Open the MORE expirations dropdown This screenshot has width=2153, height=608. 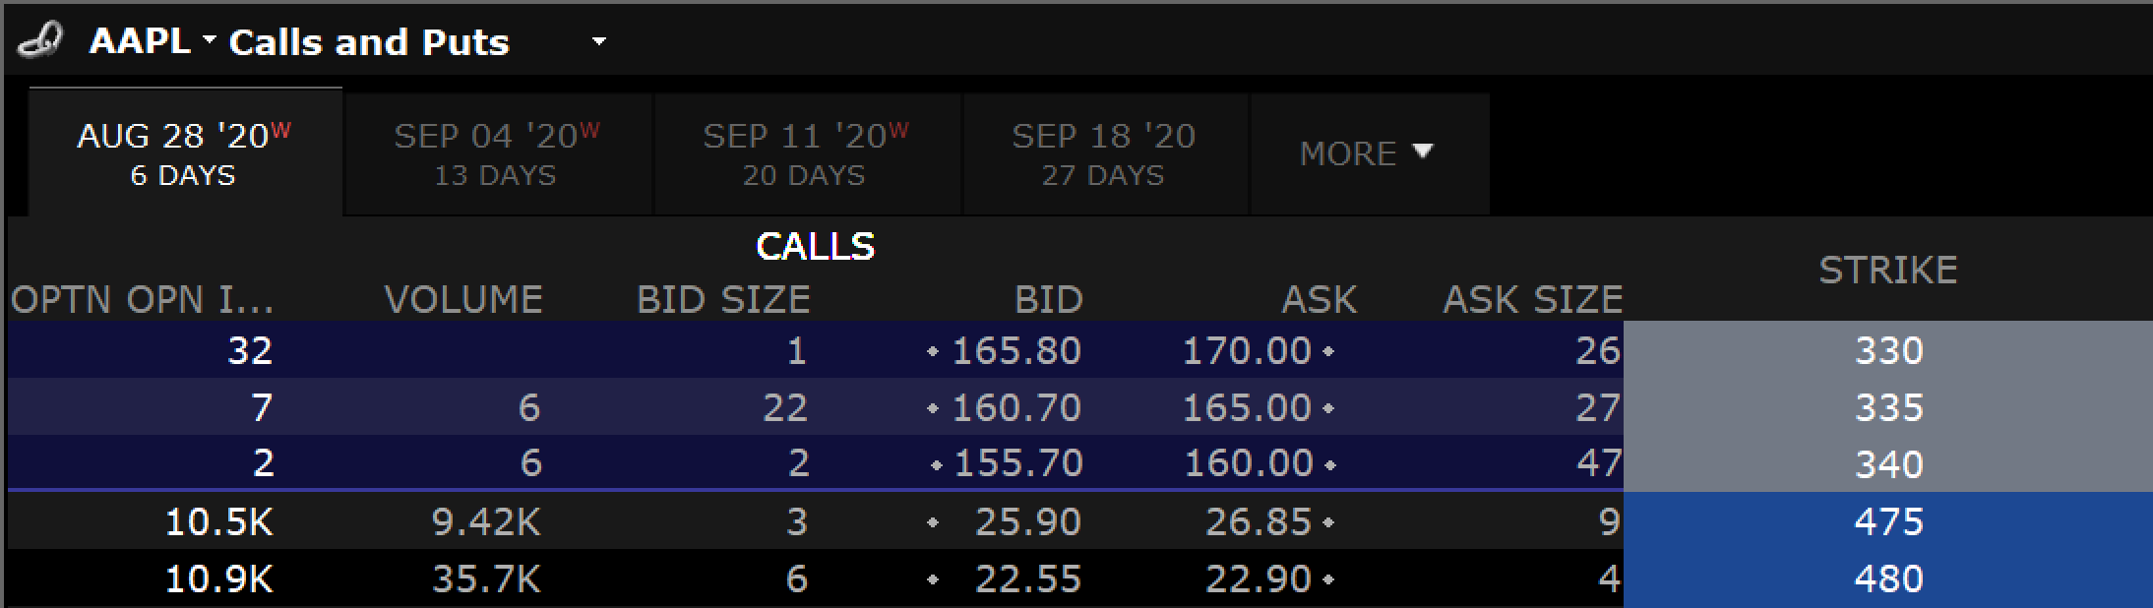click(x=1367, y=153)
